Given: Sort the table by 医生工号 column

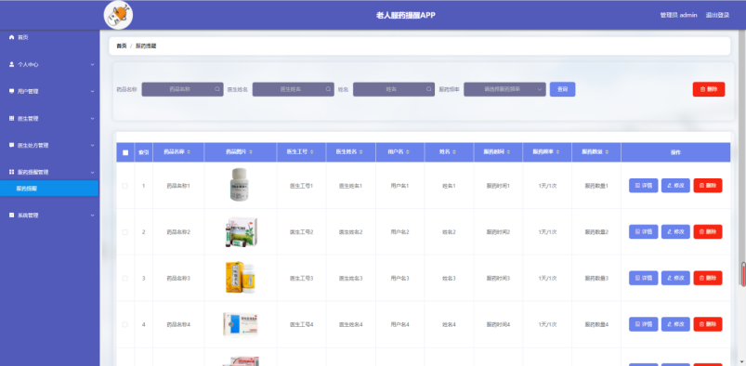Looking at the screenshot, I should coord(312,152).
